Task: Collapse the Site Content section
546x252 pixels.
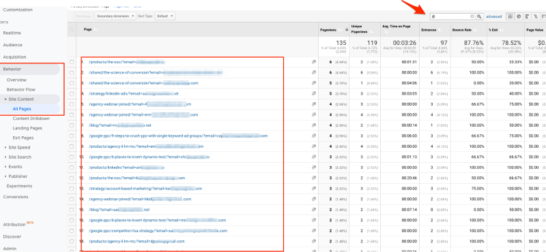Action: coord(5,99)
